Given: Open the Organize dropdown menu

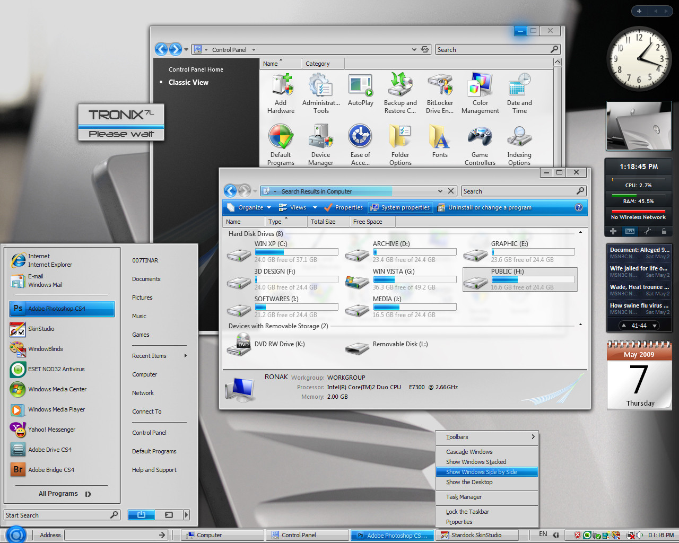Looking at the screenshot, I should coord(249,207).
